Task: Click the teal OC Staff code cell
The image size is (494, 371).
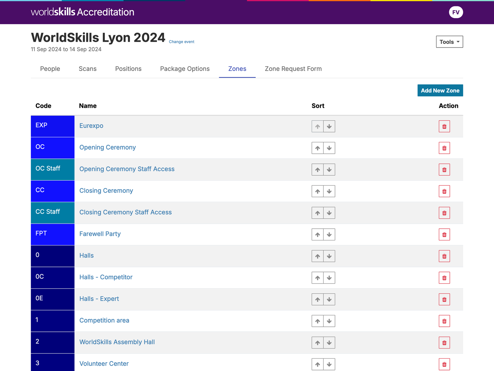Action: click(53, 170)
